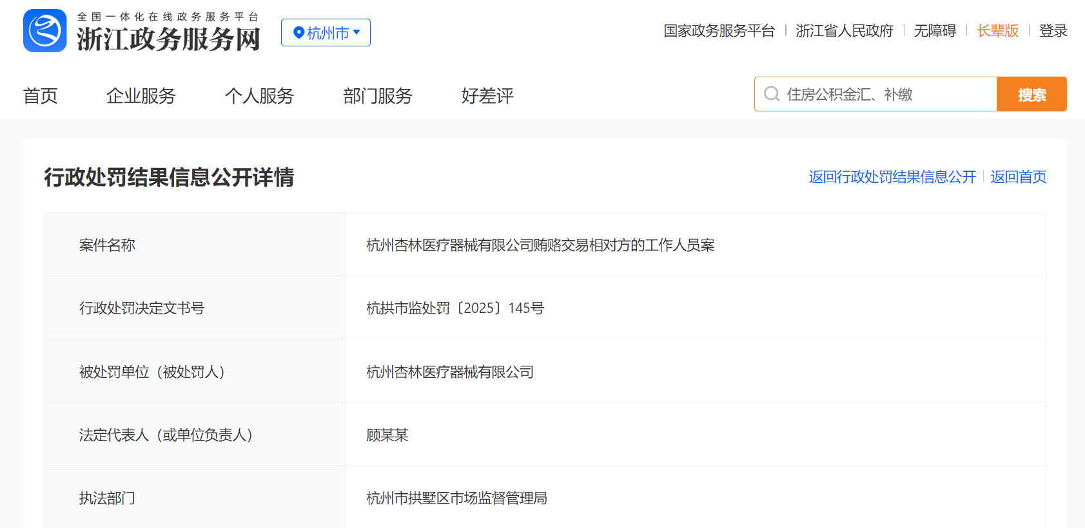Click the 执法部门 label
Image resolution: width=1085 pixels, height=528 pixels.
pos(108,498)
